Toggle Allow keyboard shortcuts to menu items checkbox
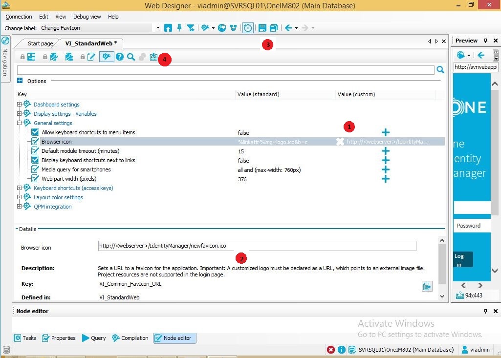 pyautogui.click(x=35, y=132)
